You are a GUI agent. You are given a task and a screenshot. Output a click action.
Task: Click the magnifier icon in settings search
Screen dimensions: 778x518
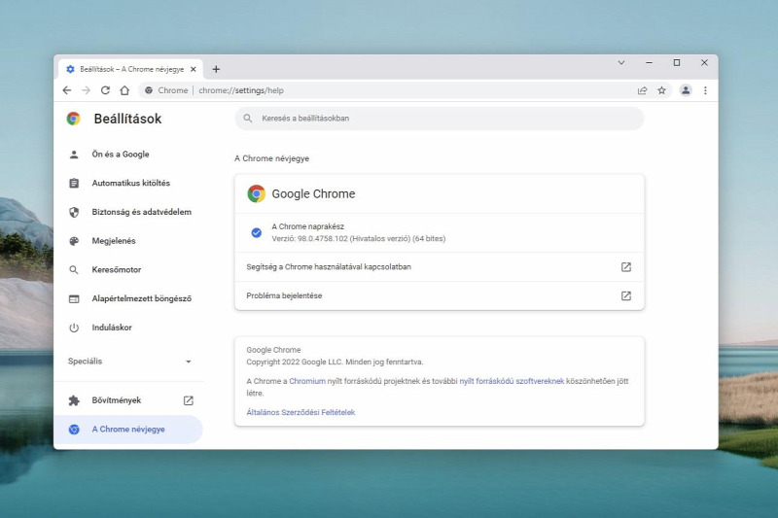(248, 118)
